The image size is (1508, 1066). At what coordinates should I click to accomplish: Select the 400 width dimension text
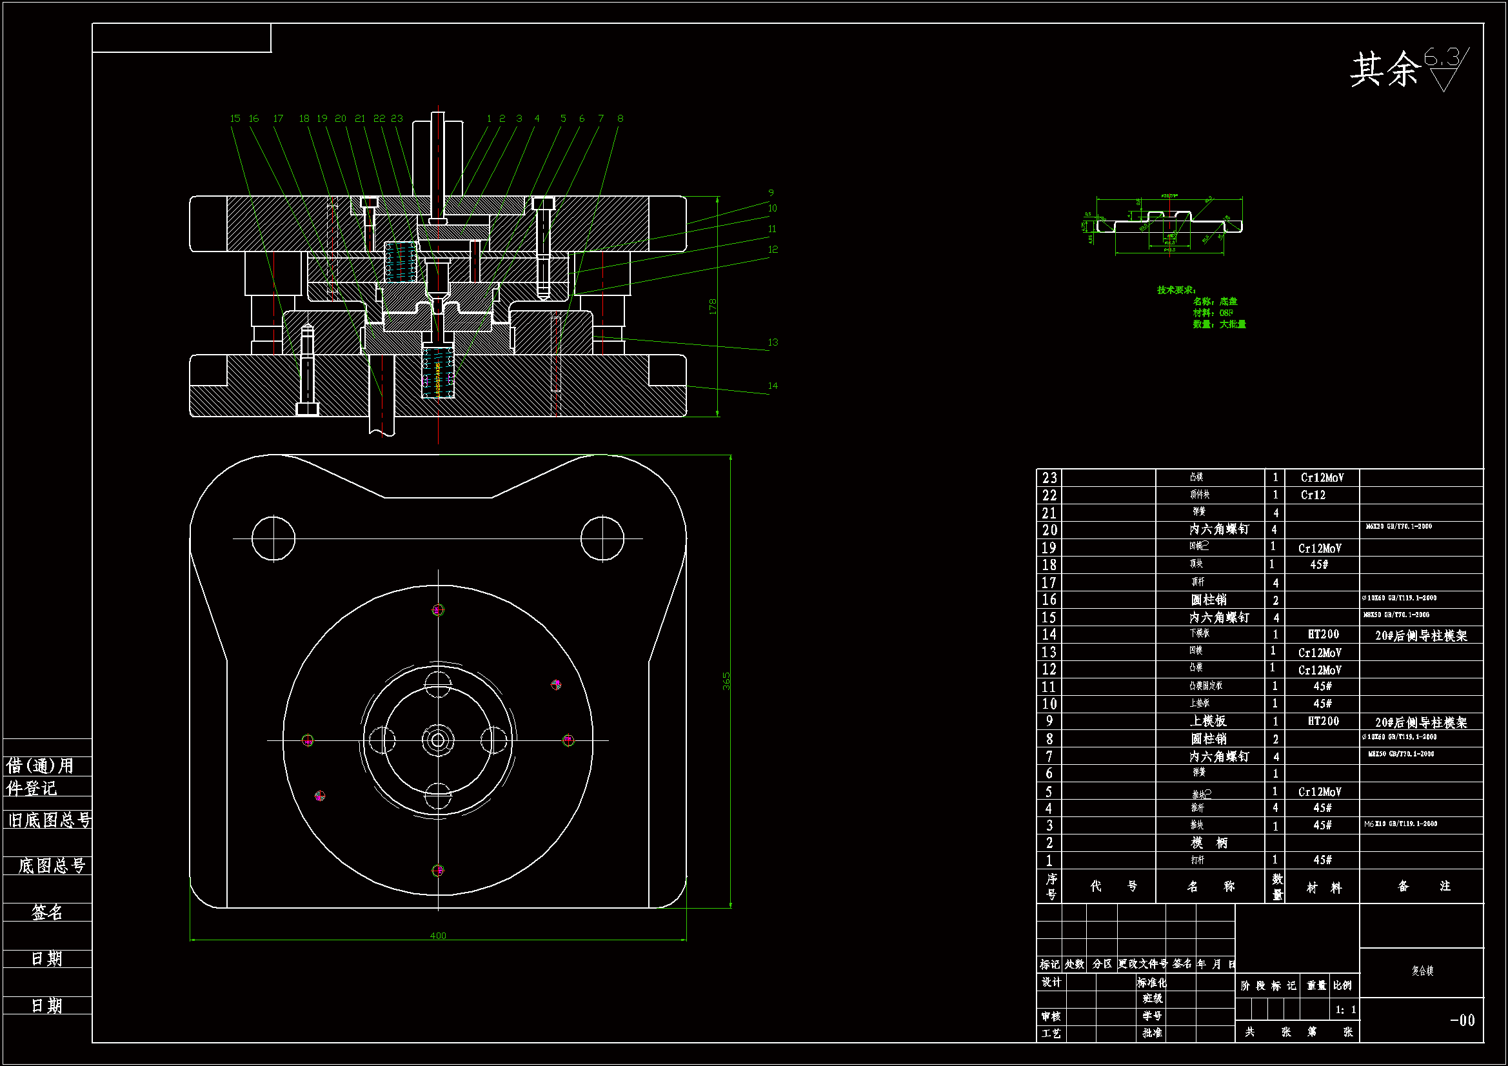click(x=438, y=935)
